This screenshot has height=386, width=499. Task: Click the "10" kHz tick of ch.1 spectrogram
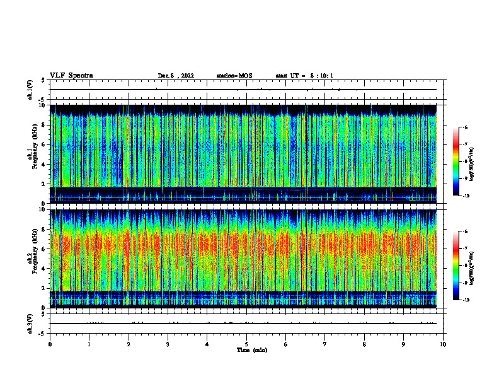[x=42, y=105]
